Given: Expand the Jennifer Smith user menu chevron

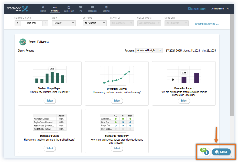Looking at the screenshot, I should click(x=228, y=9).
